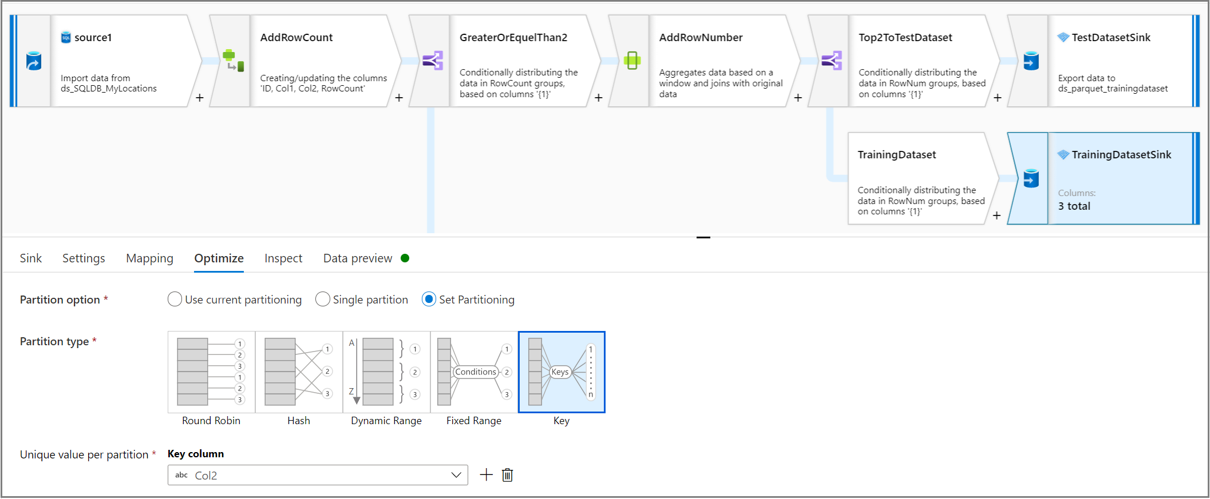Select the AddRowNumber node title
Viewport: 1210px width, 499px height.
coord(701,38)
